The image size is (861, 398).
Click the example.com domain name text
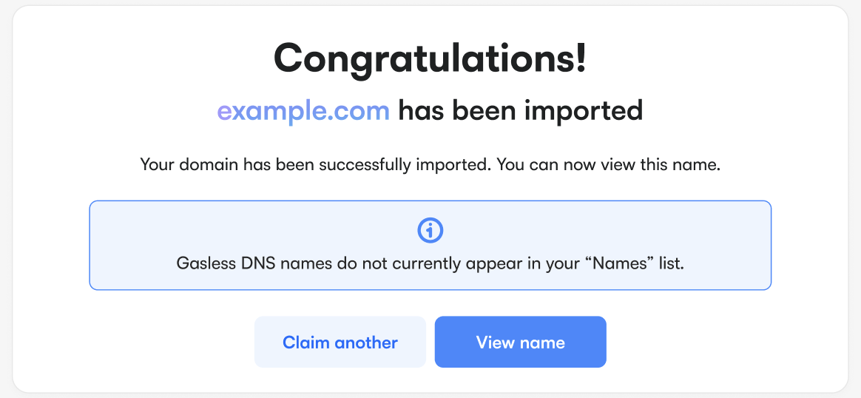303,111
